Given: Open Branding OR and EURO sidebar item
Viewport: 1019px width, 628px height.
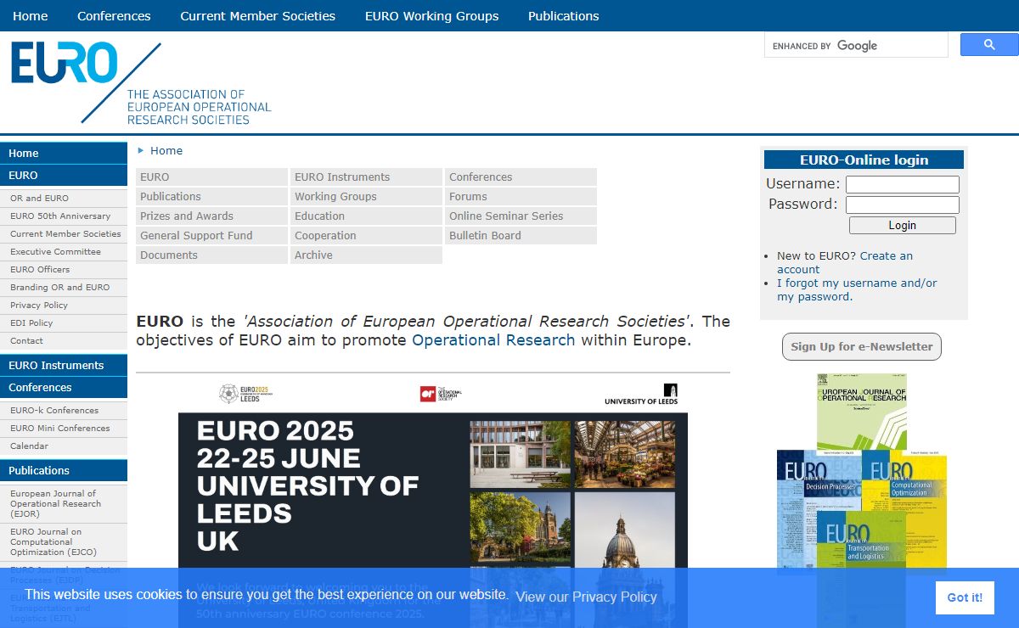Looking at the screenshot, I should click(x=64, y=287).
